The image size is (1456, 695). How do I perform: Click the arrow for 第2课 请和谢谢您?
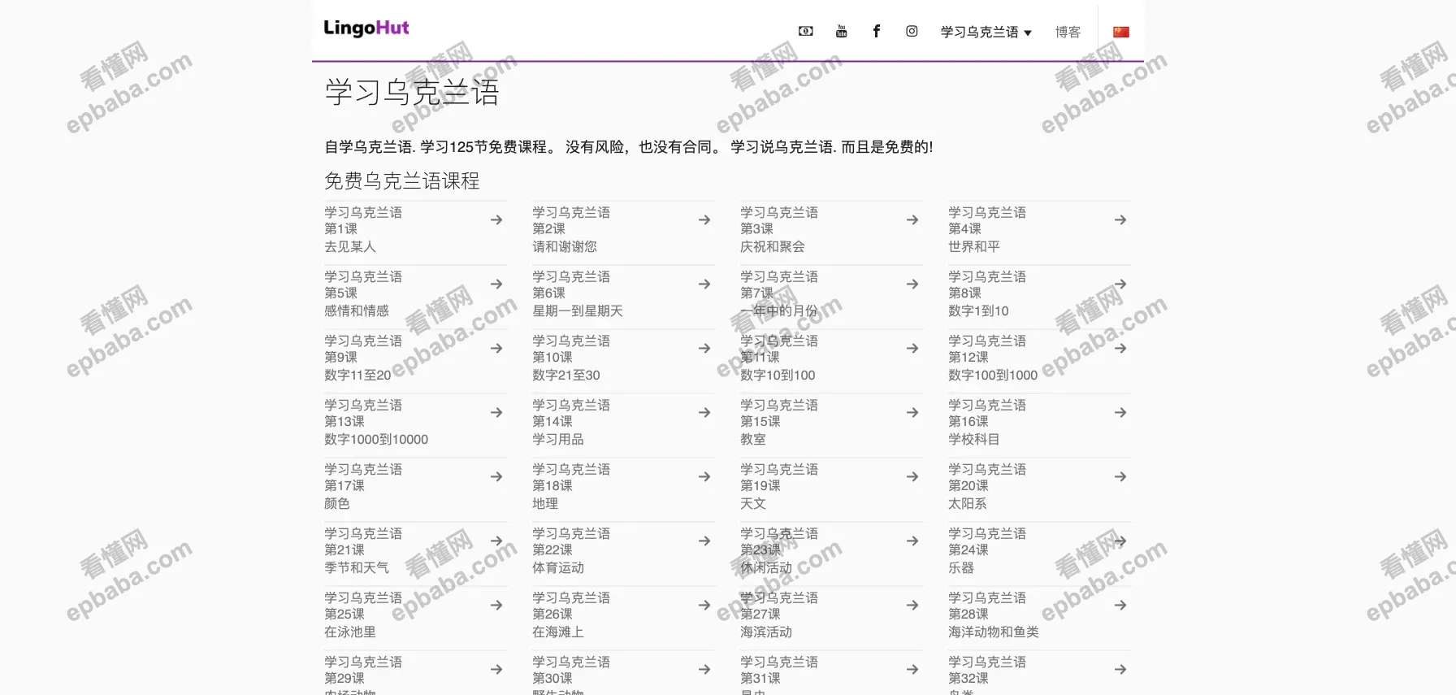[x=704, y=219]
